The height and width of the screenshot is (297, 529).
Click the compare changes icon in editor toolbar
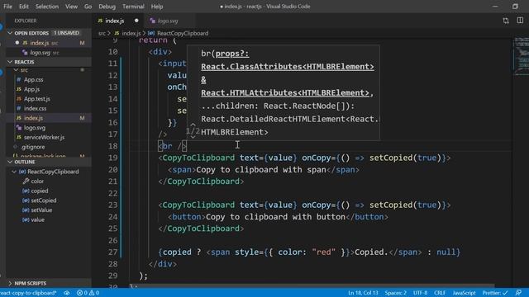[x=506, y=21]
